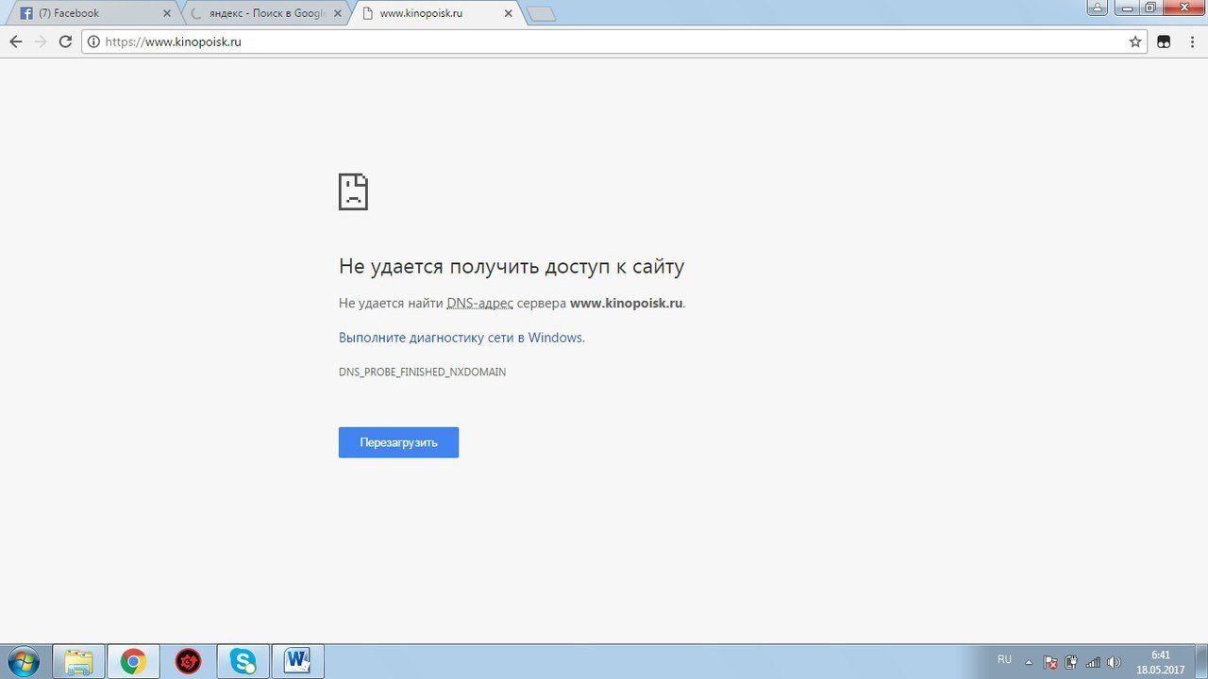1208x679 pixels.
Task: Click the Chrome user profile button
Action: pyautogui.click(x=1098, y=8)
